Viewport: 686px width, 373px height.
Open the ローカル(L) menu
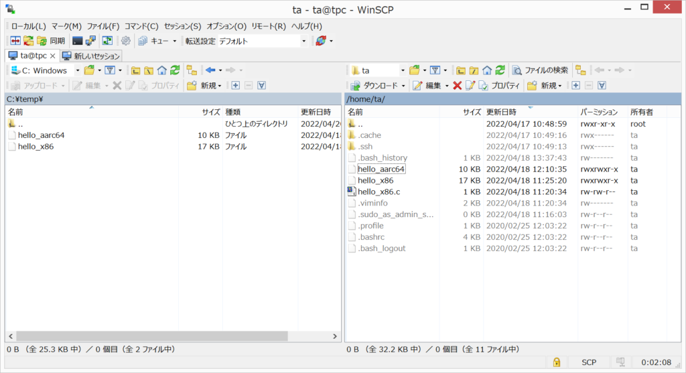[x=28, y=26]
